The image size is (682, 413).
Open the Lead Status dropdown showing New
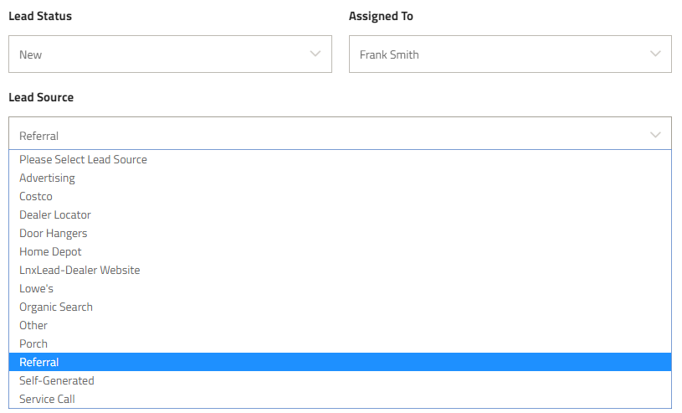(170, 54)
